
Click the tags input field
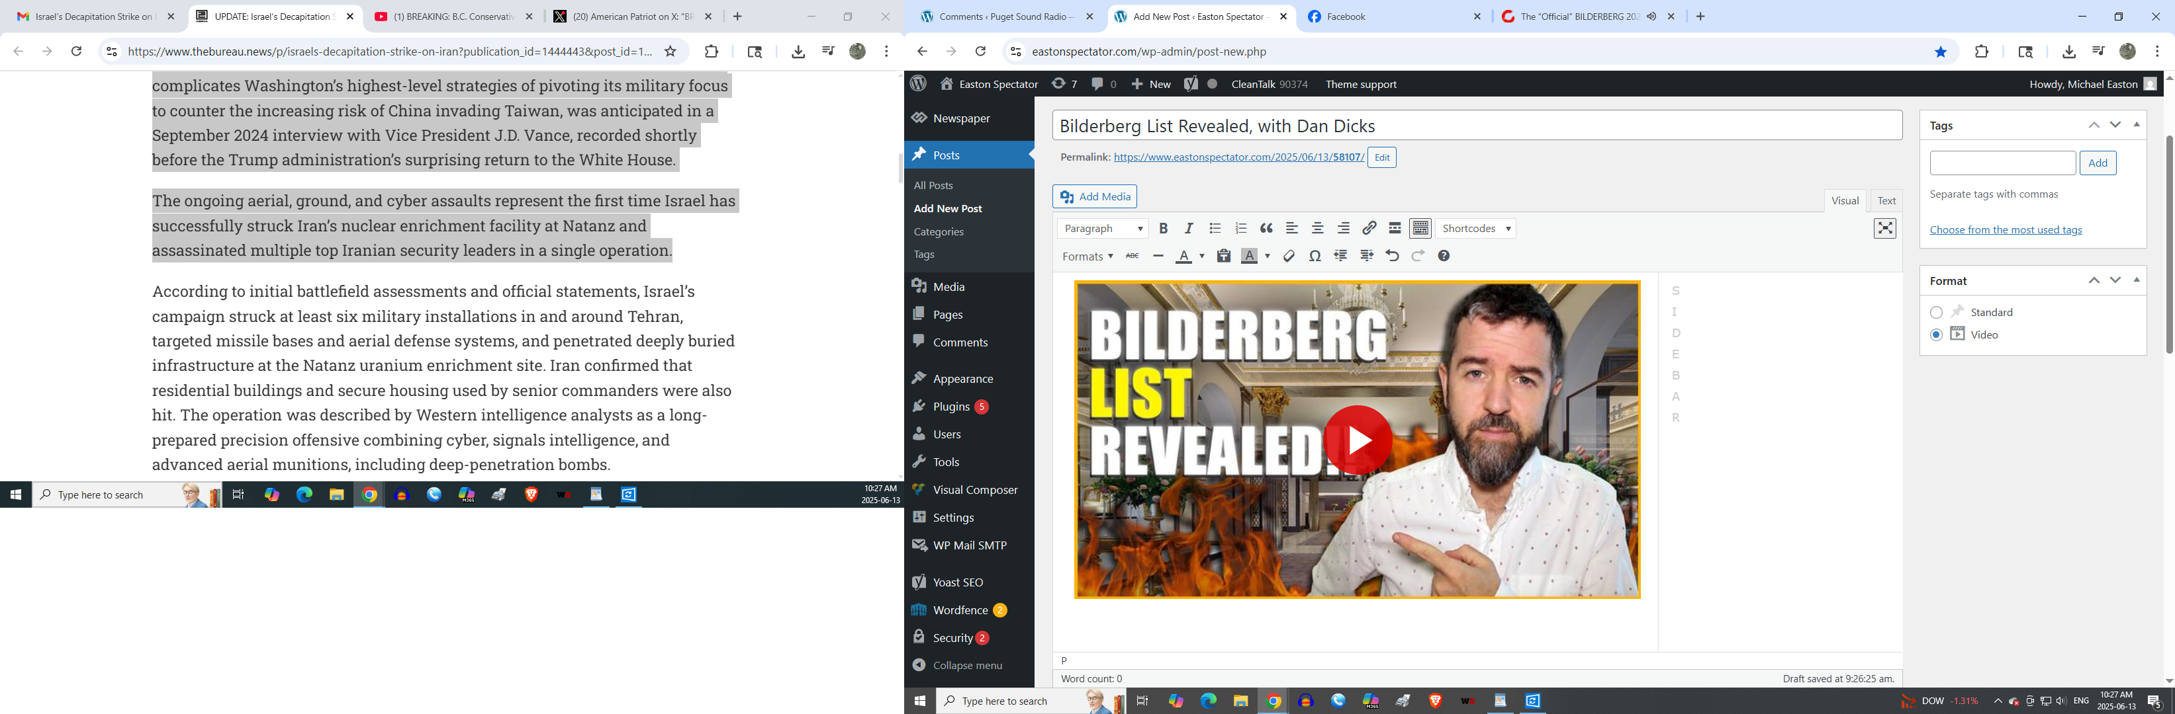2002,163
